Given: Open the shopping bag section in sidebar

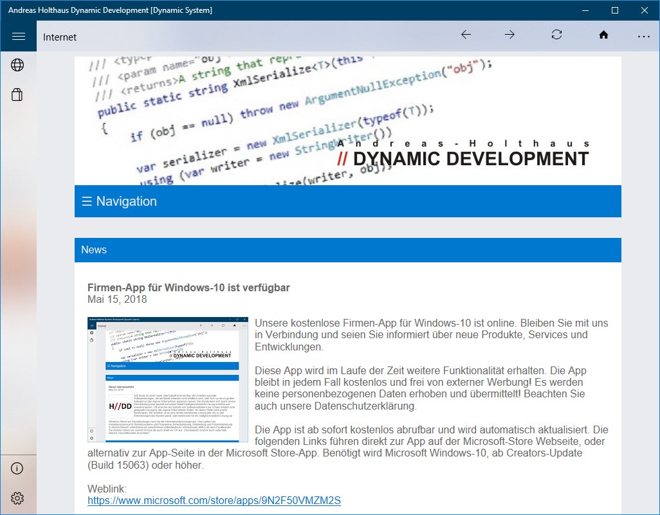Looking at the screenshot, I should click(17, 95).
